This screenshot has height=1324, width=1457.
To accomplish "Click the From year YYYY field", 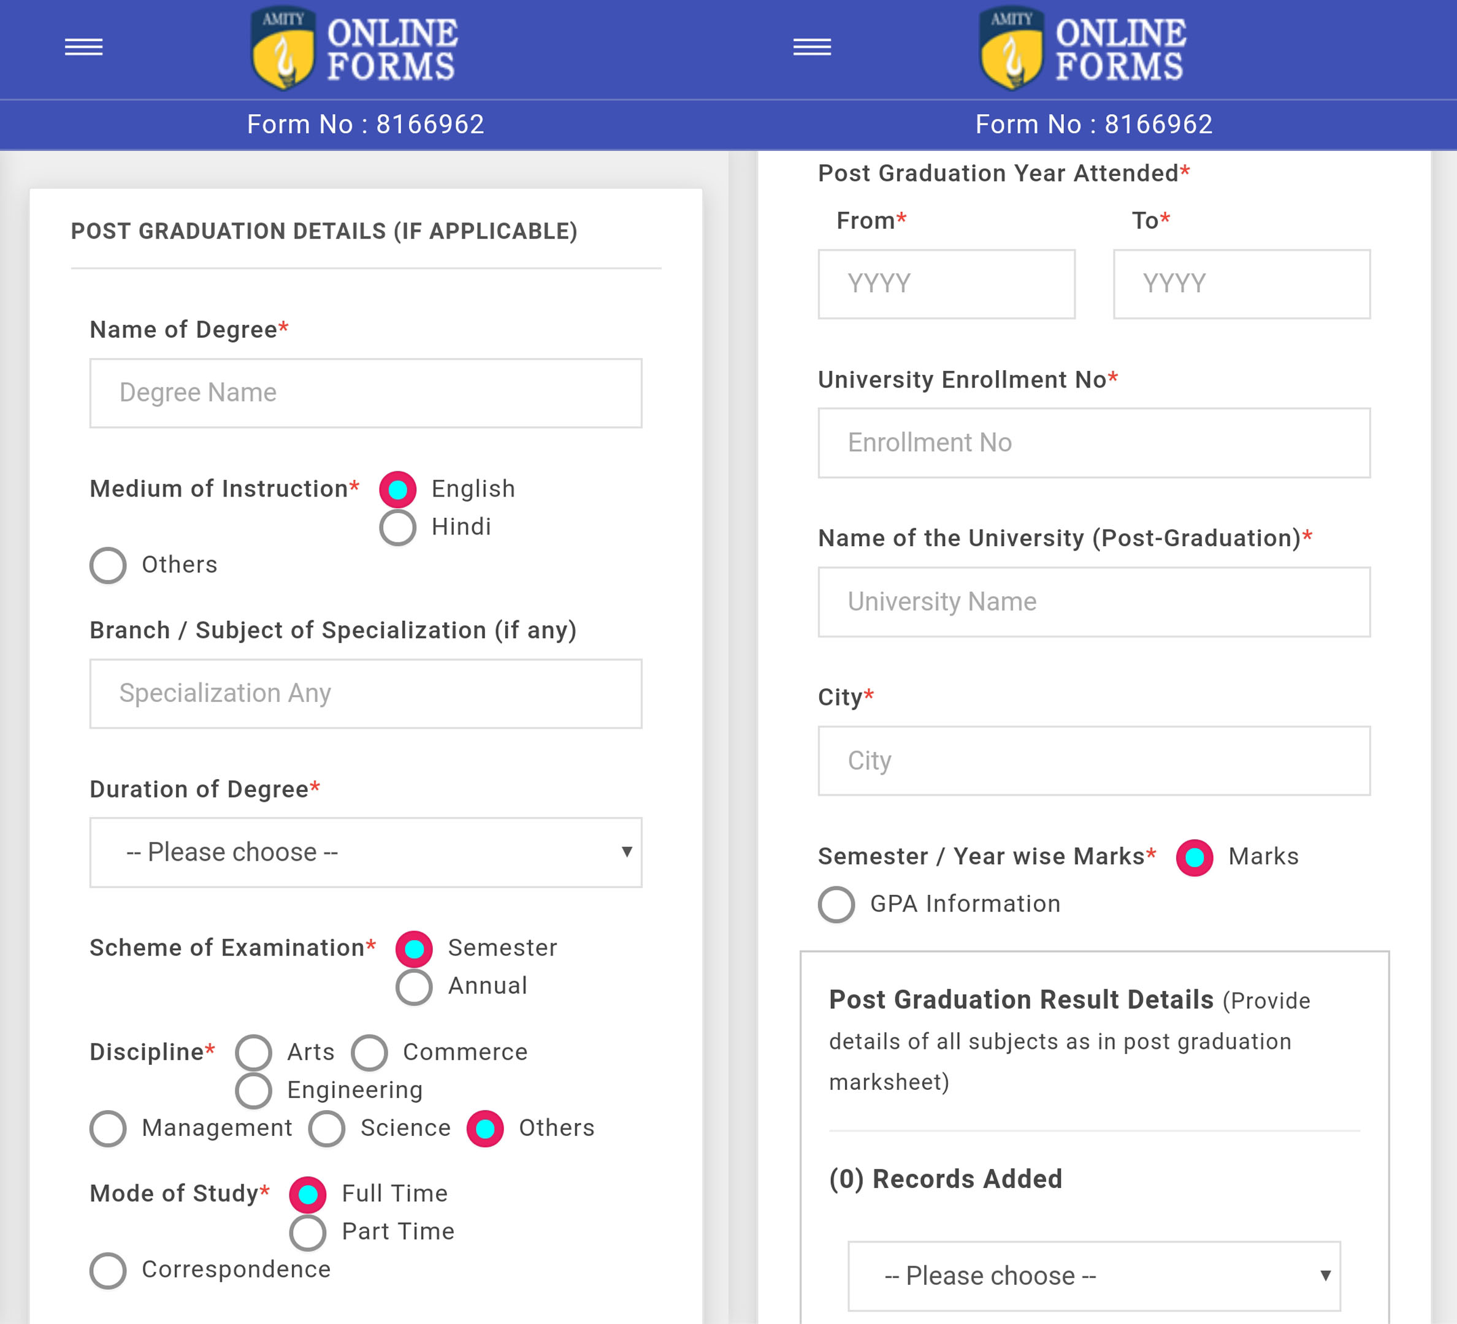I will 946,284.
